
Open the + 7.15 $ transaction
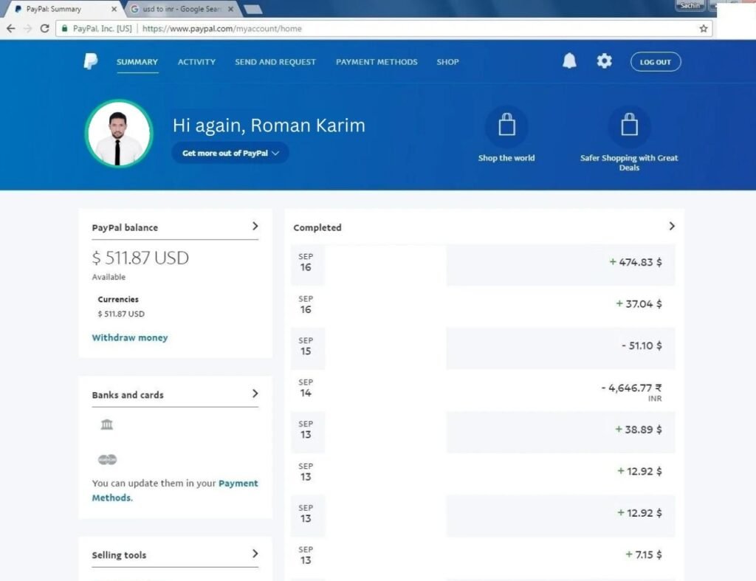click(x=483, y=557)
